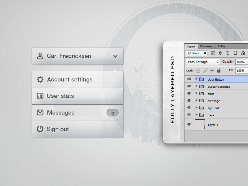Click the stats folder icon
The image size is (248, 186).
[201, 94]
